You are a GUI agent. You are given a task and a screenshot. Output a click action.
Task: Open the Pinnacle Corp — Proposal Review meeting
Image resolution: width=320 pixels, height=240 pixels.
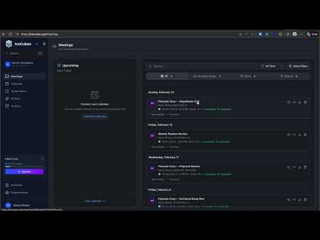click(x=179, y=166)
